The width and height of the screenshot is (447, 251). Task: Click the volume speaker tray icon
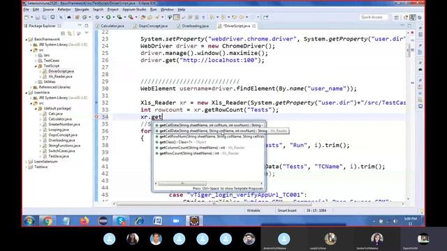pos(395,221)
